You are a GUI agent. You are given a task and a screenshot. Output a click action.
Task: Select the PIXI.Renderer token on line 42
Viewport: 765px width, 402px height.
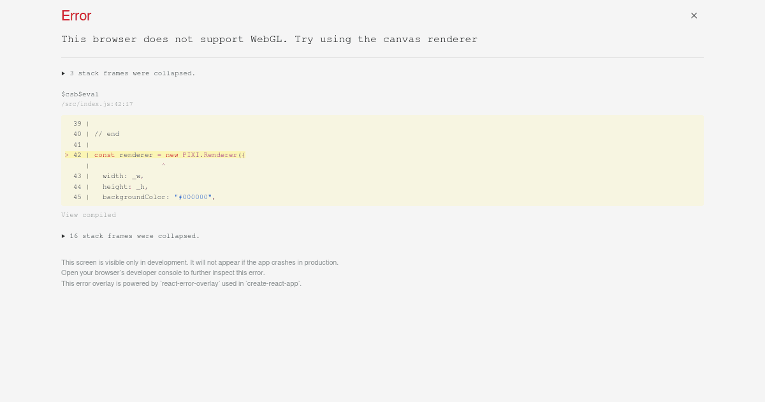210,155
